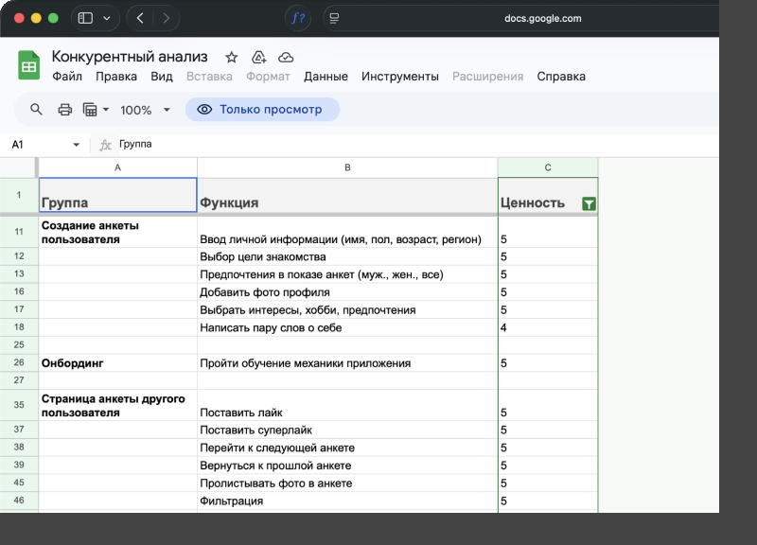The width and height of the screenshot is (757, 545).
Task: Open the Данные menu
Action: pyautogui.click(x=326, y=77)
